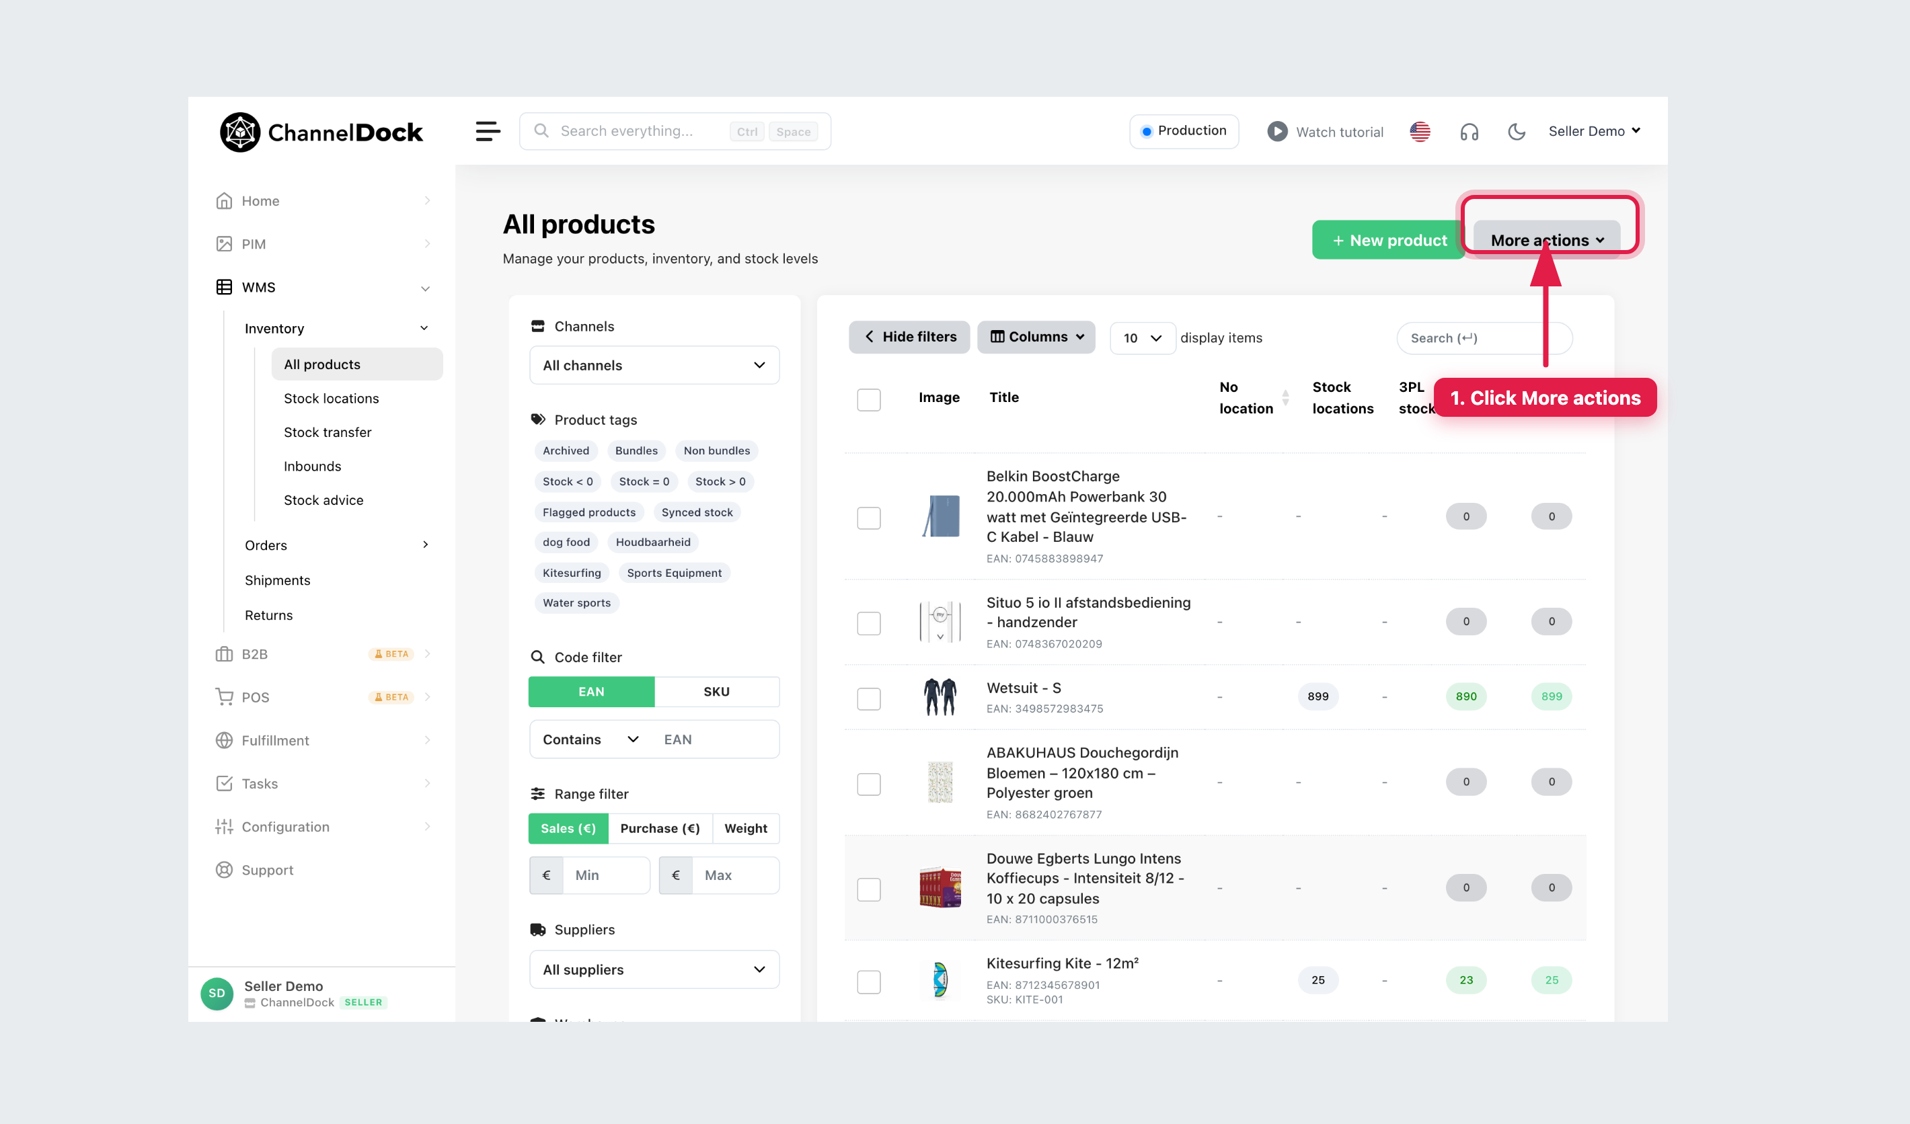Click the Tasks checkmark icon

coord(225,783)
